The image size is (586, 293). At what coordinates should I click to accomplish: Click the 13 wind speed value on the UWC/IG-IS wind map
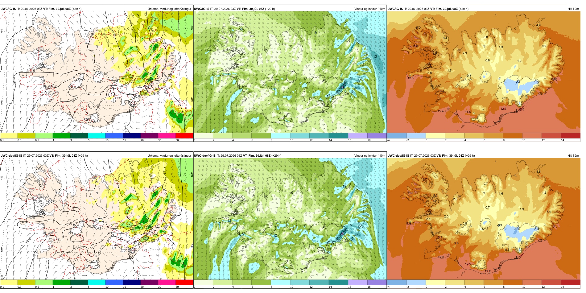[375, 56]
